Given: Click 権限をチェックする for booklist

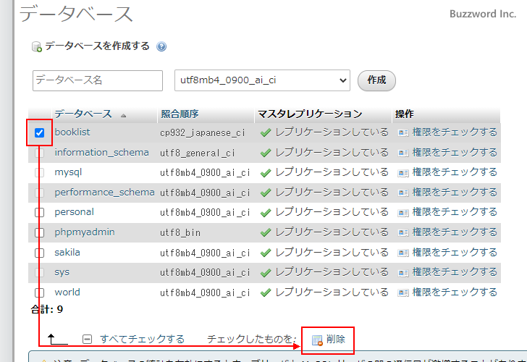Looking at the screenshot, I should [x=455, y=132].
